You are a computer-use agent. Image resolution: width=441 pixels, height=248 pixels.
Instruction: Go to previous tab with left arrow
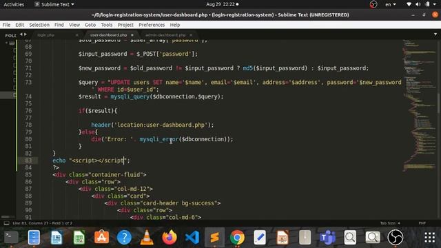(x=21, y=34)
